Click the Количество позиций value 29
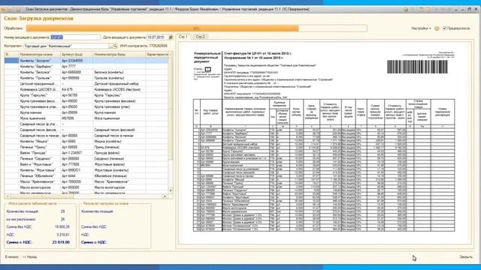Viewport: 481px width, 270px height. pos(62,211)
